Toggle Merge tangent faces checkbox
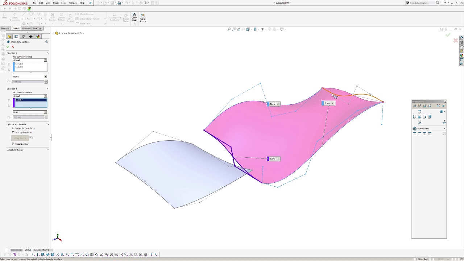The width and height of the screenshot is (464, 261). pos(13,128)
